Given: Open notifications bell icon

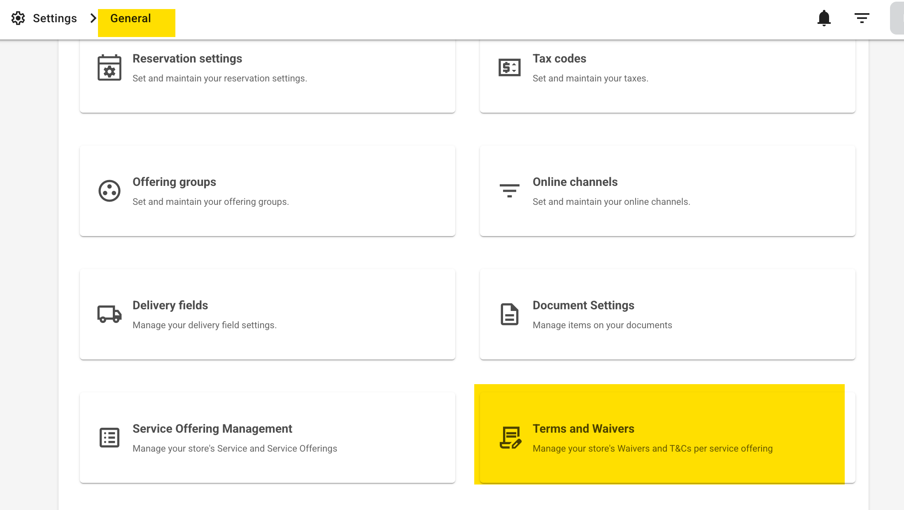Looking at the screenshot, I should click(824, 18).
